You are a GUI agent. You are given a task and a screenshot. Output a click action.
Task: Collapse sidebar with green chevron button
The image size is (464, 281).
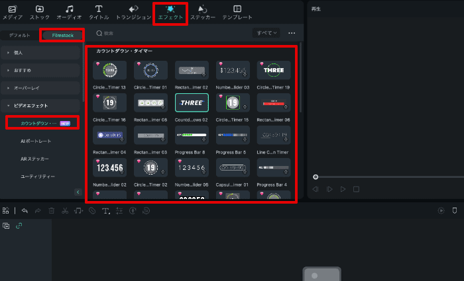point(78,192)
